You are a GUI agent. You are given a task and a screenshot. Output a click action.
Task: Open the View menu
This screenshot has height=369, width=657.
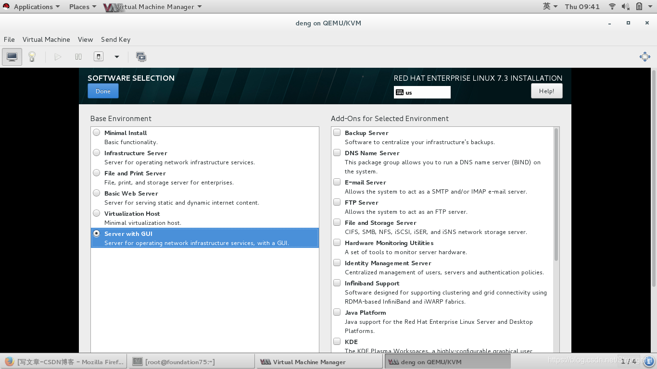click(85, 39)
